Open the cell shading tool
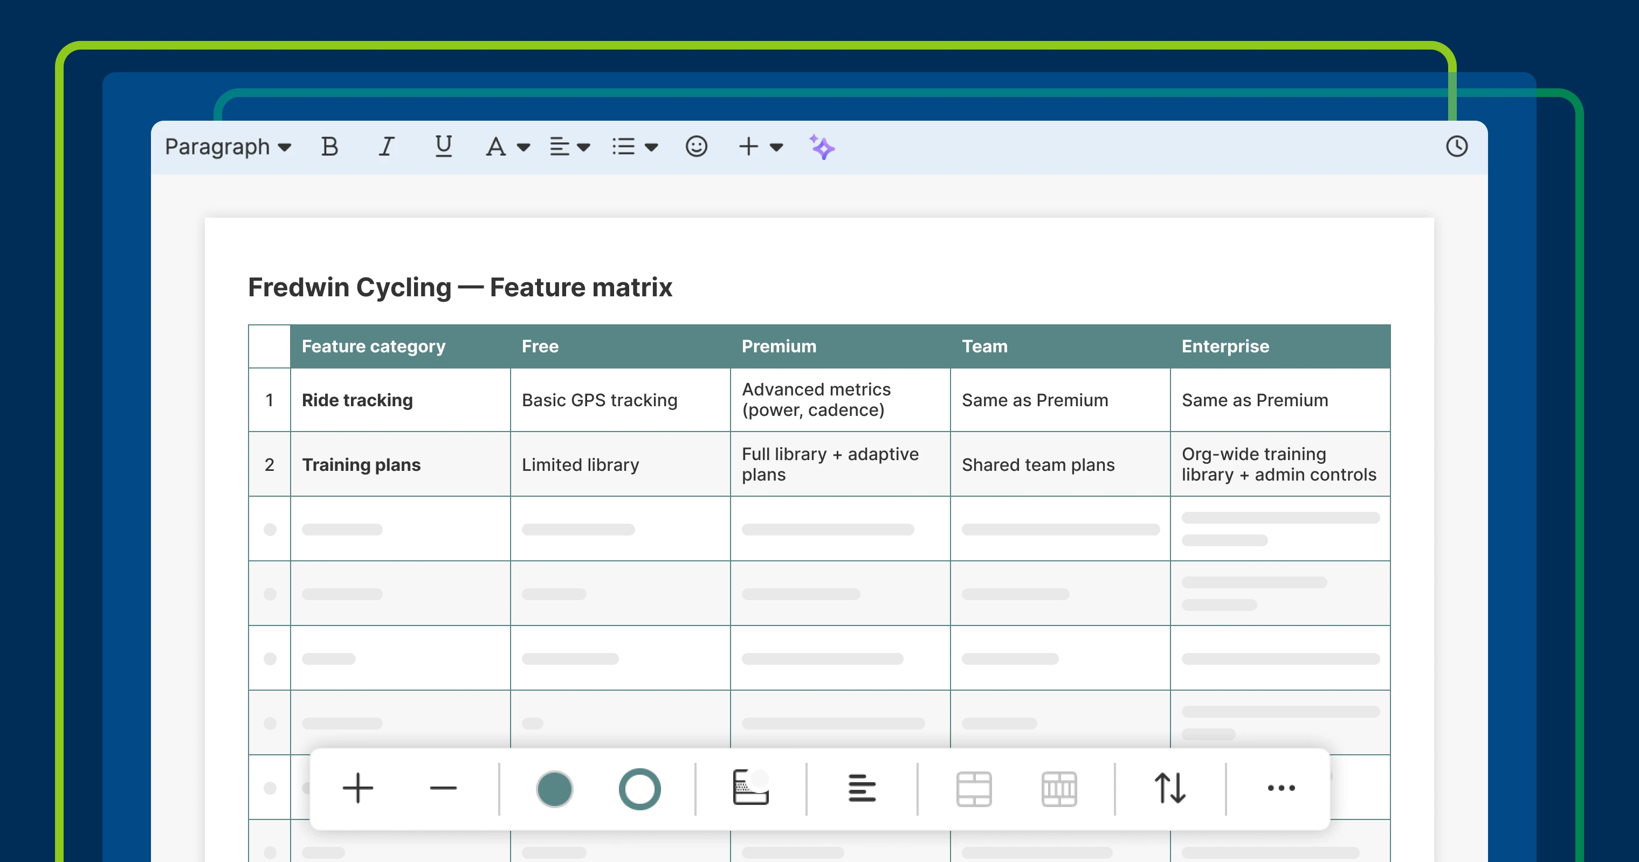This screenshot has width=1639, height=862. coord(751,788)
